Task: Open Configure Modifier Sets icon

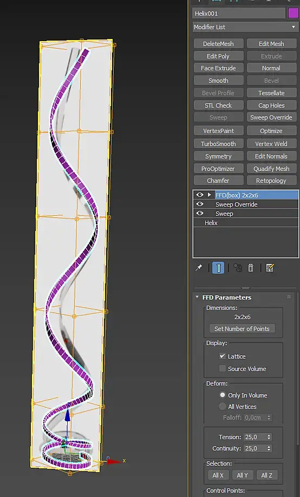Action: tap(270, 268)
